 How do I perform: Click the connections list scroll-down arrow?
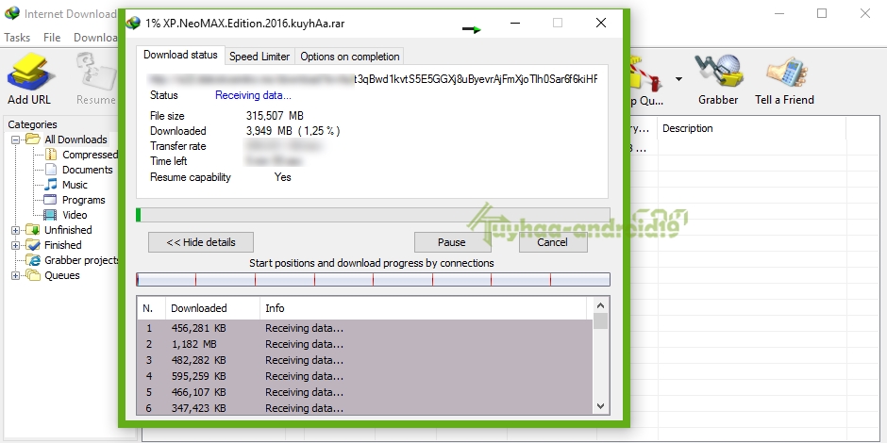[601, 405]
